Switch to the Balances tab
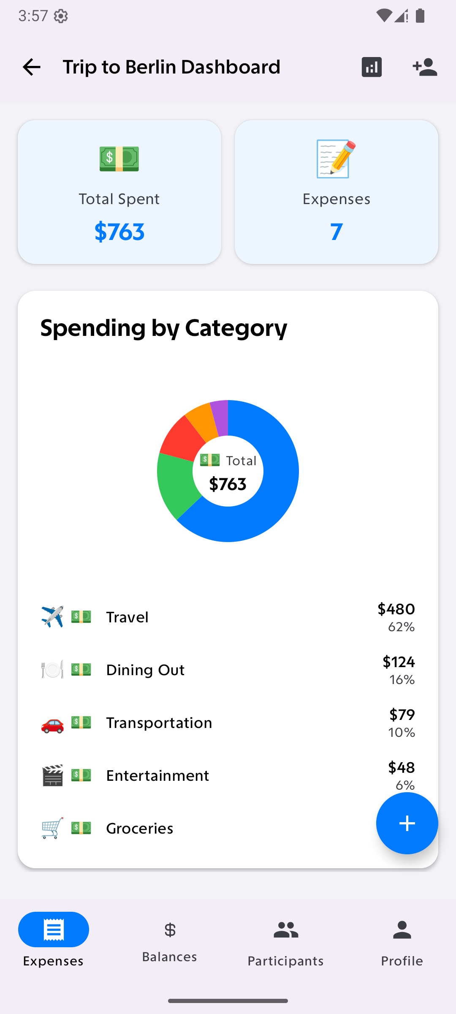Screen dimensions: 456x1014 (170, 940)
